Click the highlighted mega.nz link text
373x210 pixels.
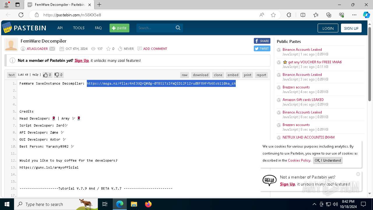(161, 83)
